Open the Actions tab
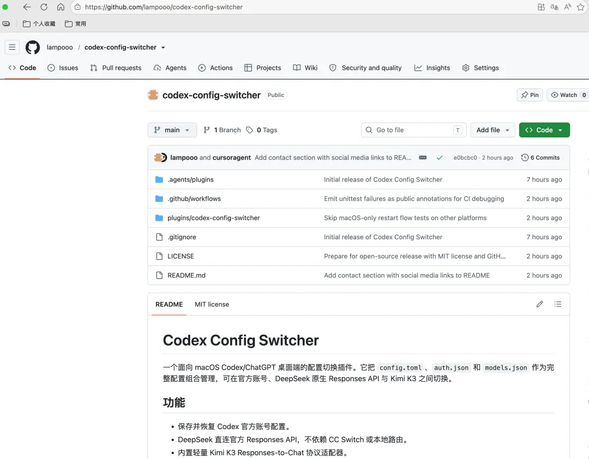Image resolution: width=589 pixels, height=459 pixels. [215, 68]
